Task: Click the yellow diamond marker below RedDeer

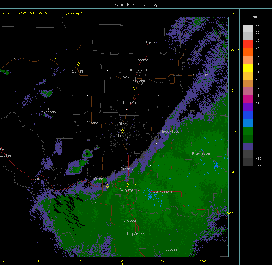Action: coord(134,88)
